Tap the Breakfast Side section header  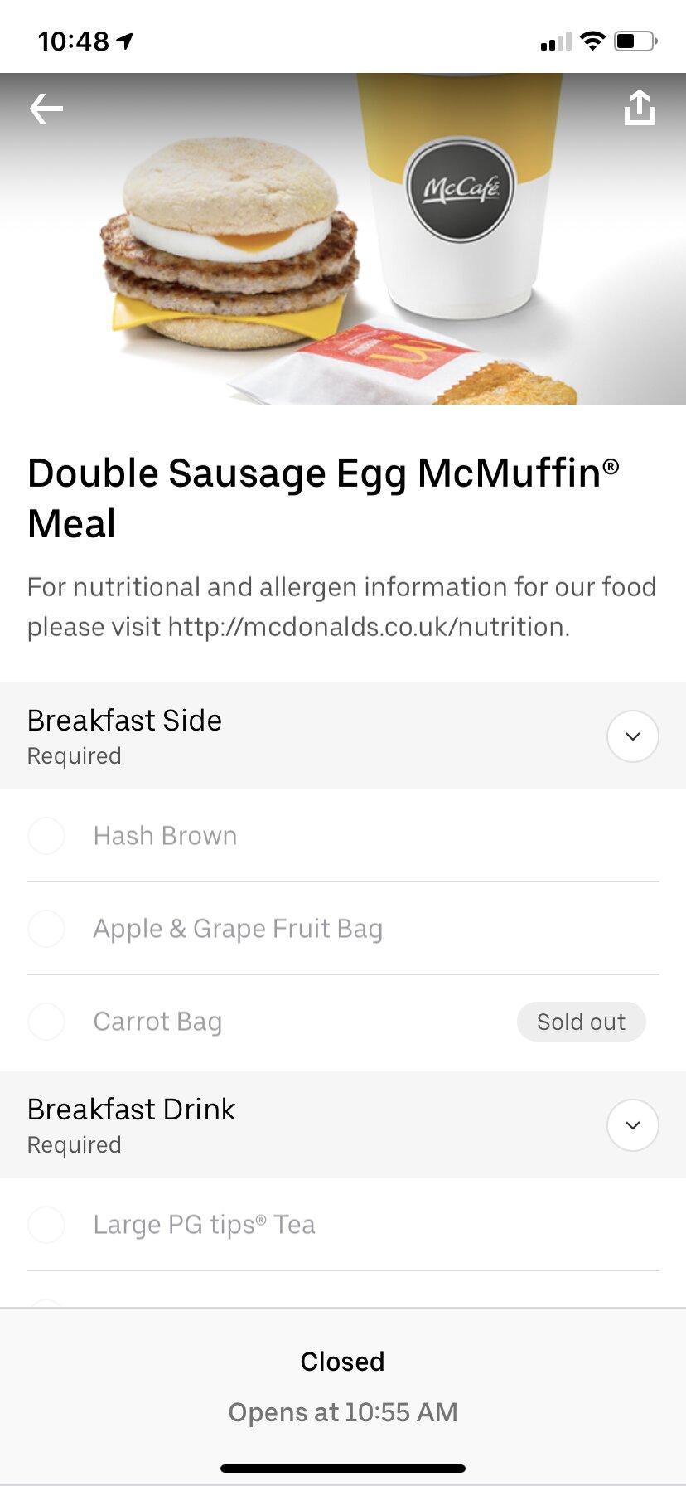click(124, 721)
